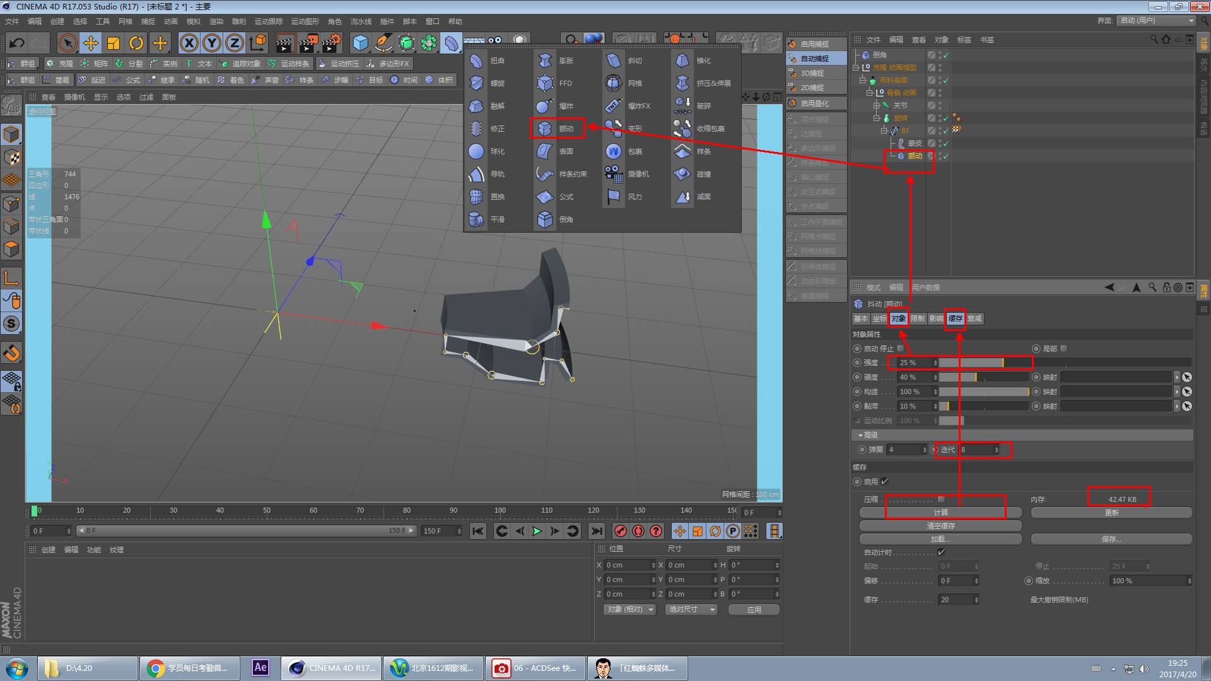
Task: Click the record active objects button
Action: pyautogui.click(x=621, y=531)
